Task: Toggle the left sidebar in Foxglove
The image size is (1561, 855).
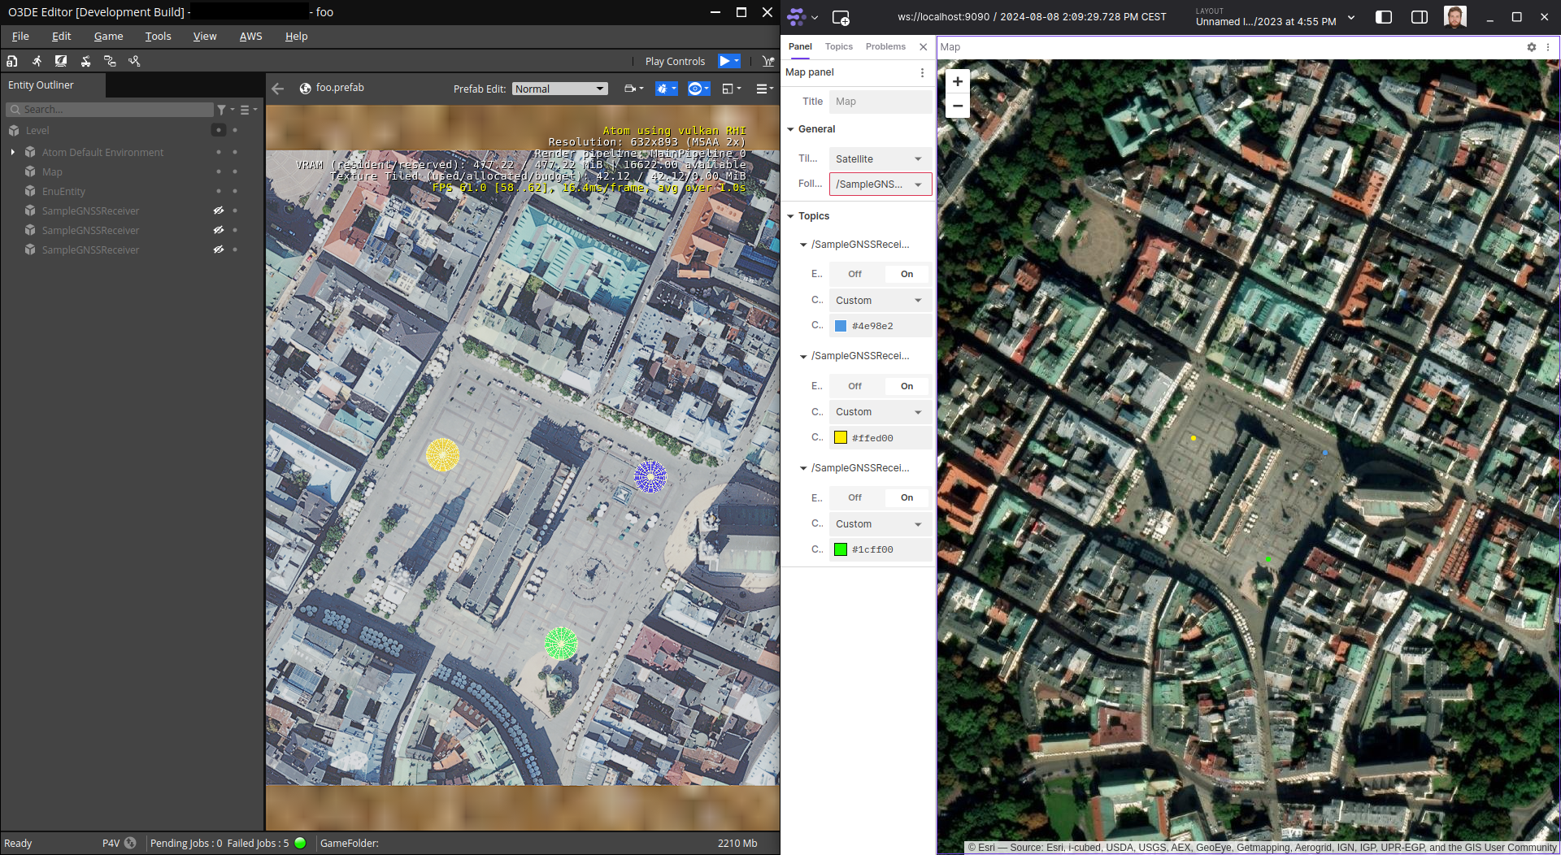Action: point(1383,16)
